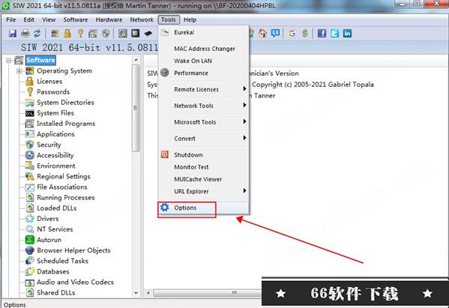Select Installed Programs in the tree
Viewport: 449px width, 308px height.
(66, 124)
